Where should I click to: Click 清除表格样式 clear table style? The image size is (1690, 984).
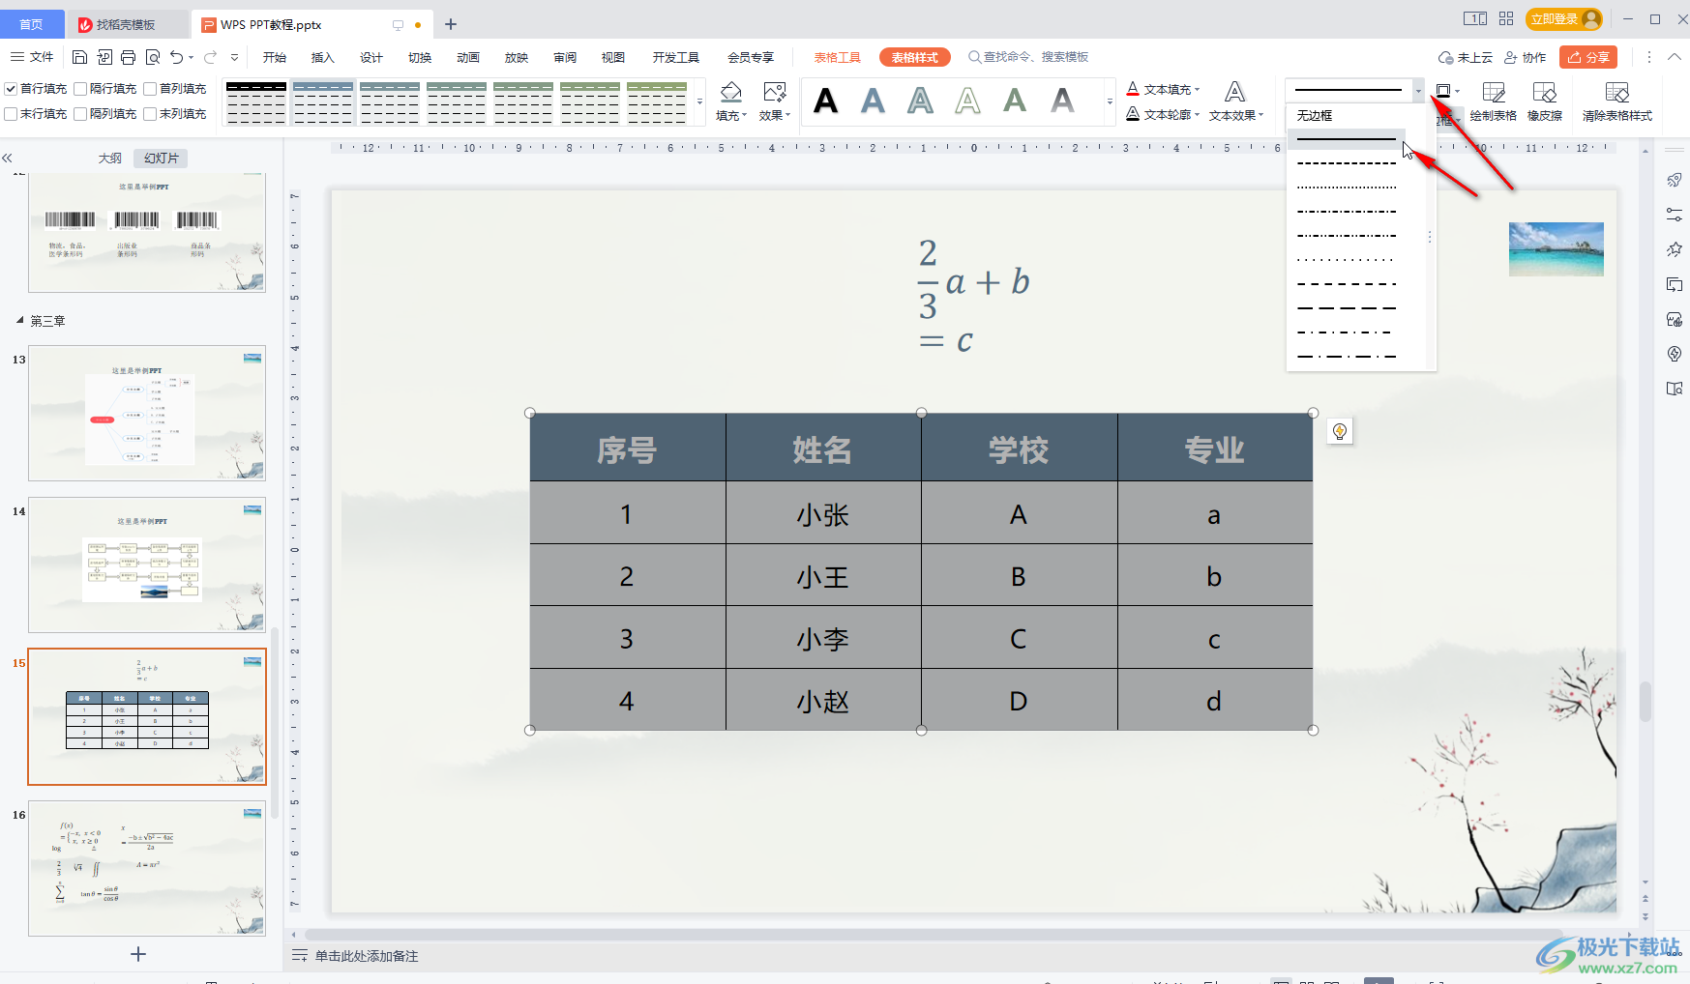coord(1616,101)
